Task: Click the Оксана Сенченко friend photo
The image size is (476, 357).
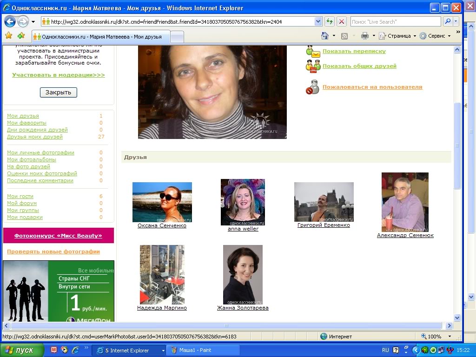Action: (162, 202)
